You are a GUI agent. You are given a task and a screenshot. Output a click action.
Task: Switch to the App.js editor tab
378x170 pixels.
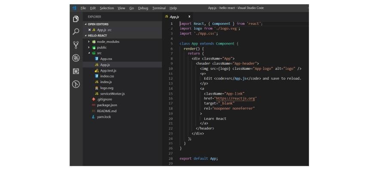[178, 17]
